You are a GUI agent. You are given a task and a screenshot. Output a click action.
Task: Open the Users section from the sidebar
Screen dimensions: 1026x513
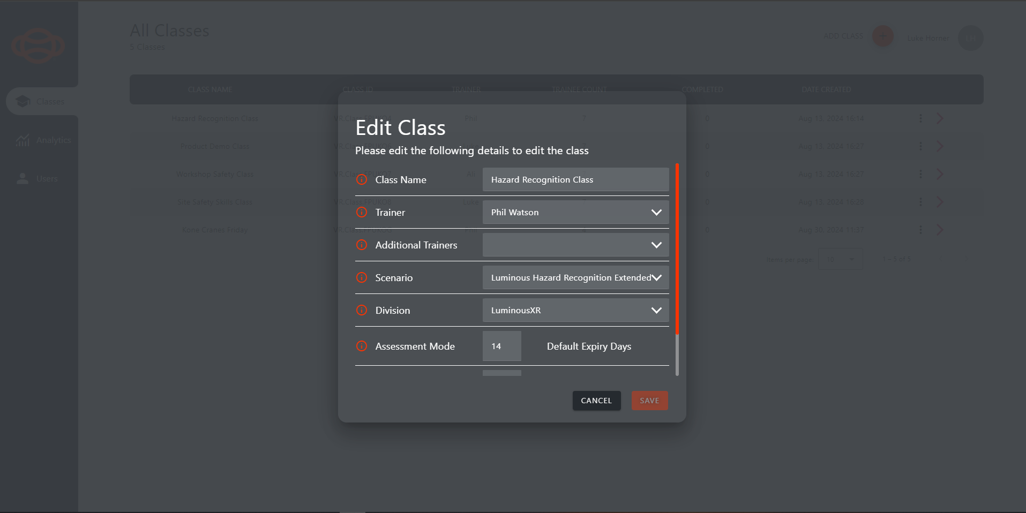coord(42,178)
